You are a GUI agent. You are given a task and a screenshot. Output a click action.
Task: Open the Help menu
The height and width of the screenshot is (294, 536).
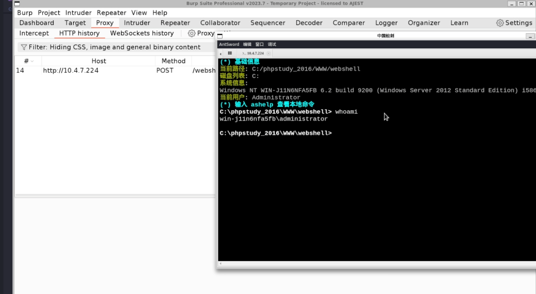coord(160,13)
